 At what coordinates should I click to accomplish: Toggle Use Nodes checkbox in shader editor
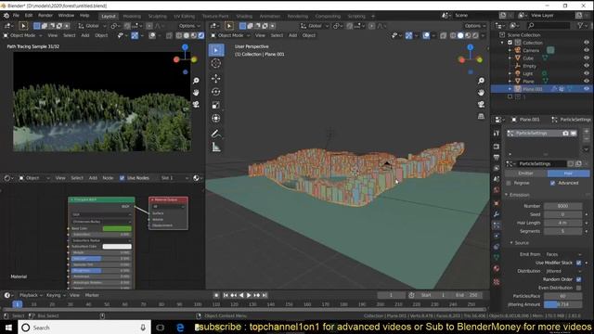(x=122, y=178)
